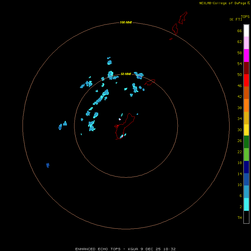Screen dimensions: 251x251
Task: Click the 38 legend value
Action: point(240,108)
